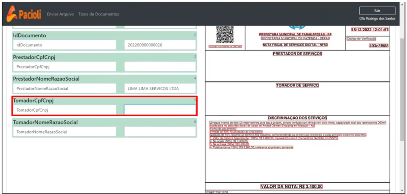Click the LIMA LIMA SERVICOS LTDA field
Screen dimensions: 407x194
160,88
